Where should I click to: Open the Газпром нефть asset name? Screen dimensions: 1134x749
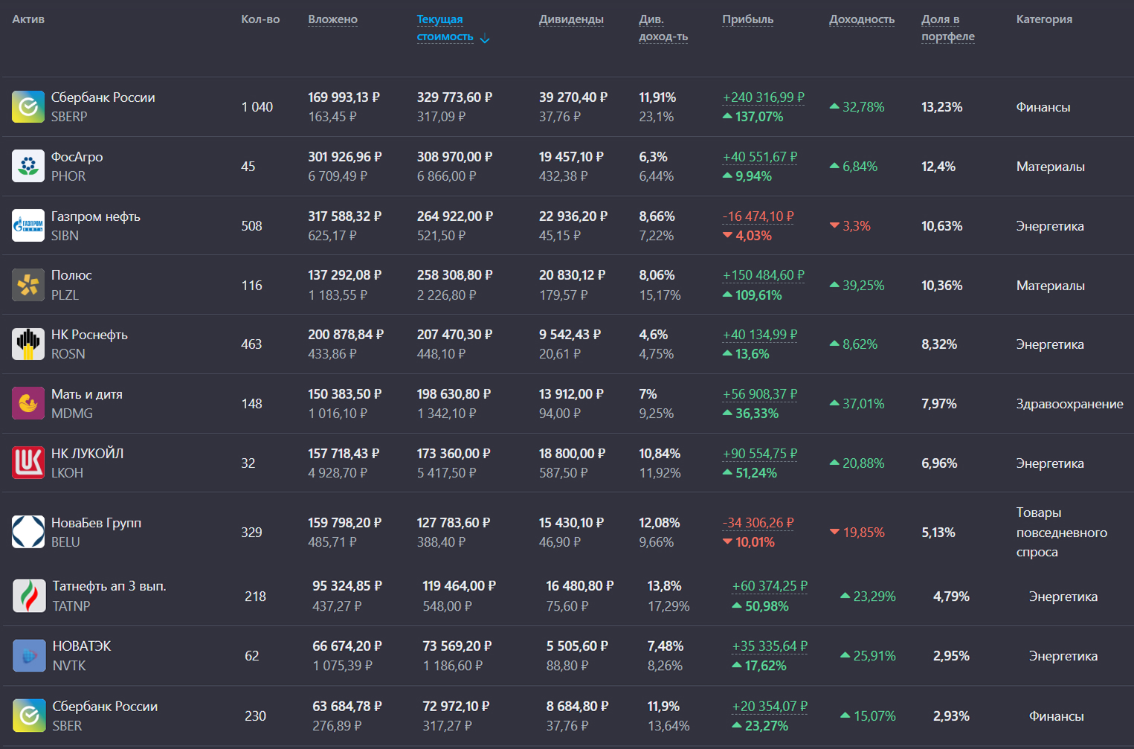point(95,216)
